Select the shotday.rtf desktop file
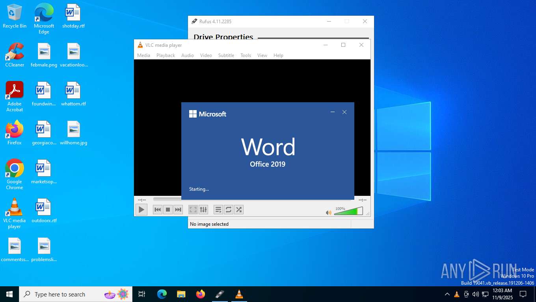The height and width of the screenshot is (302, 536). point(73,16)
